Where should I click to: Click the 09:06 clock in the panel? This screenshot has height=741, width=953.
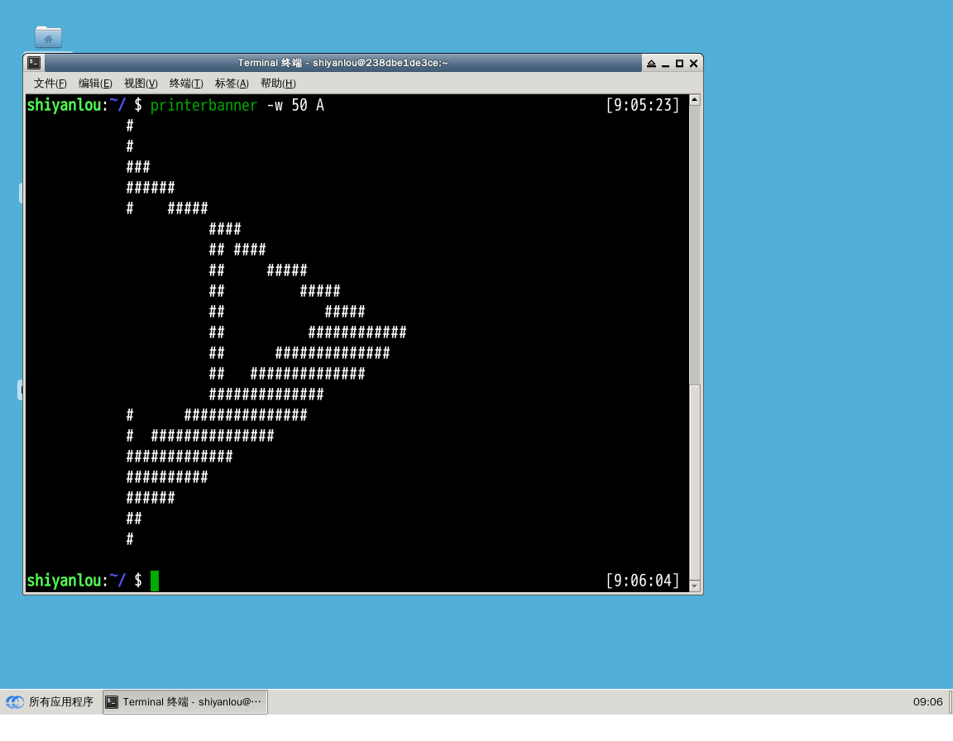click(x=927, y=702)
